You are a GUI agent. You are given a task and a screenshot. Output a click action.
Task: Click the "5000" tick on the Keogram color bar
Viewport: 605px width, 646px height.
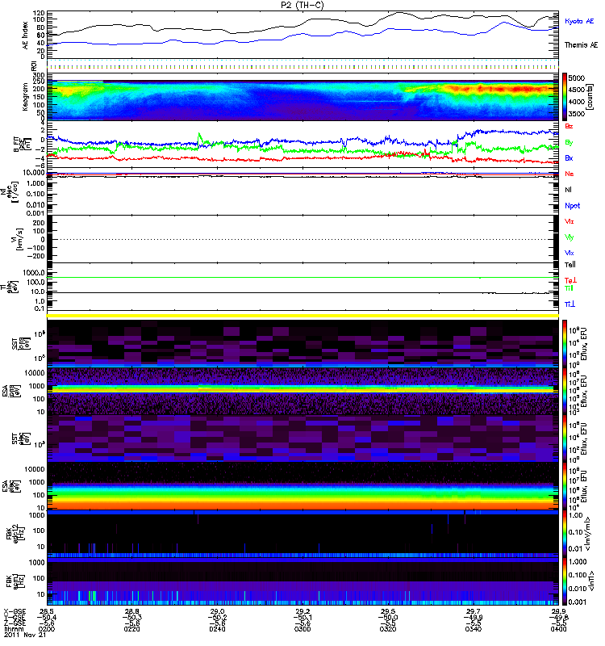click(x=577, y=78)
